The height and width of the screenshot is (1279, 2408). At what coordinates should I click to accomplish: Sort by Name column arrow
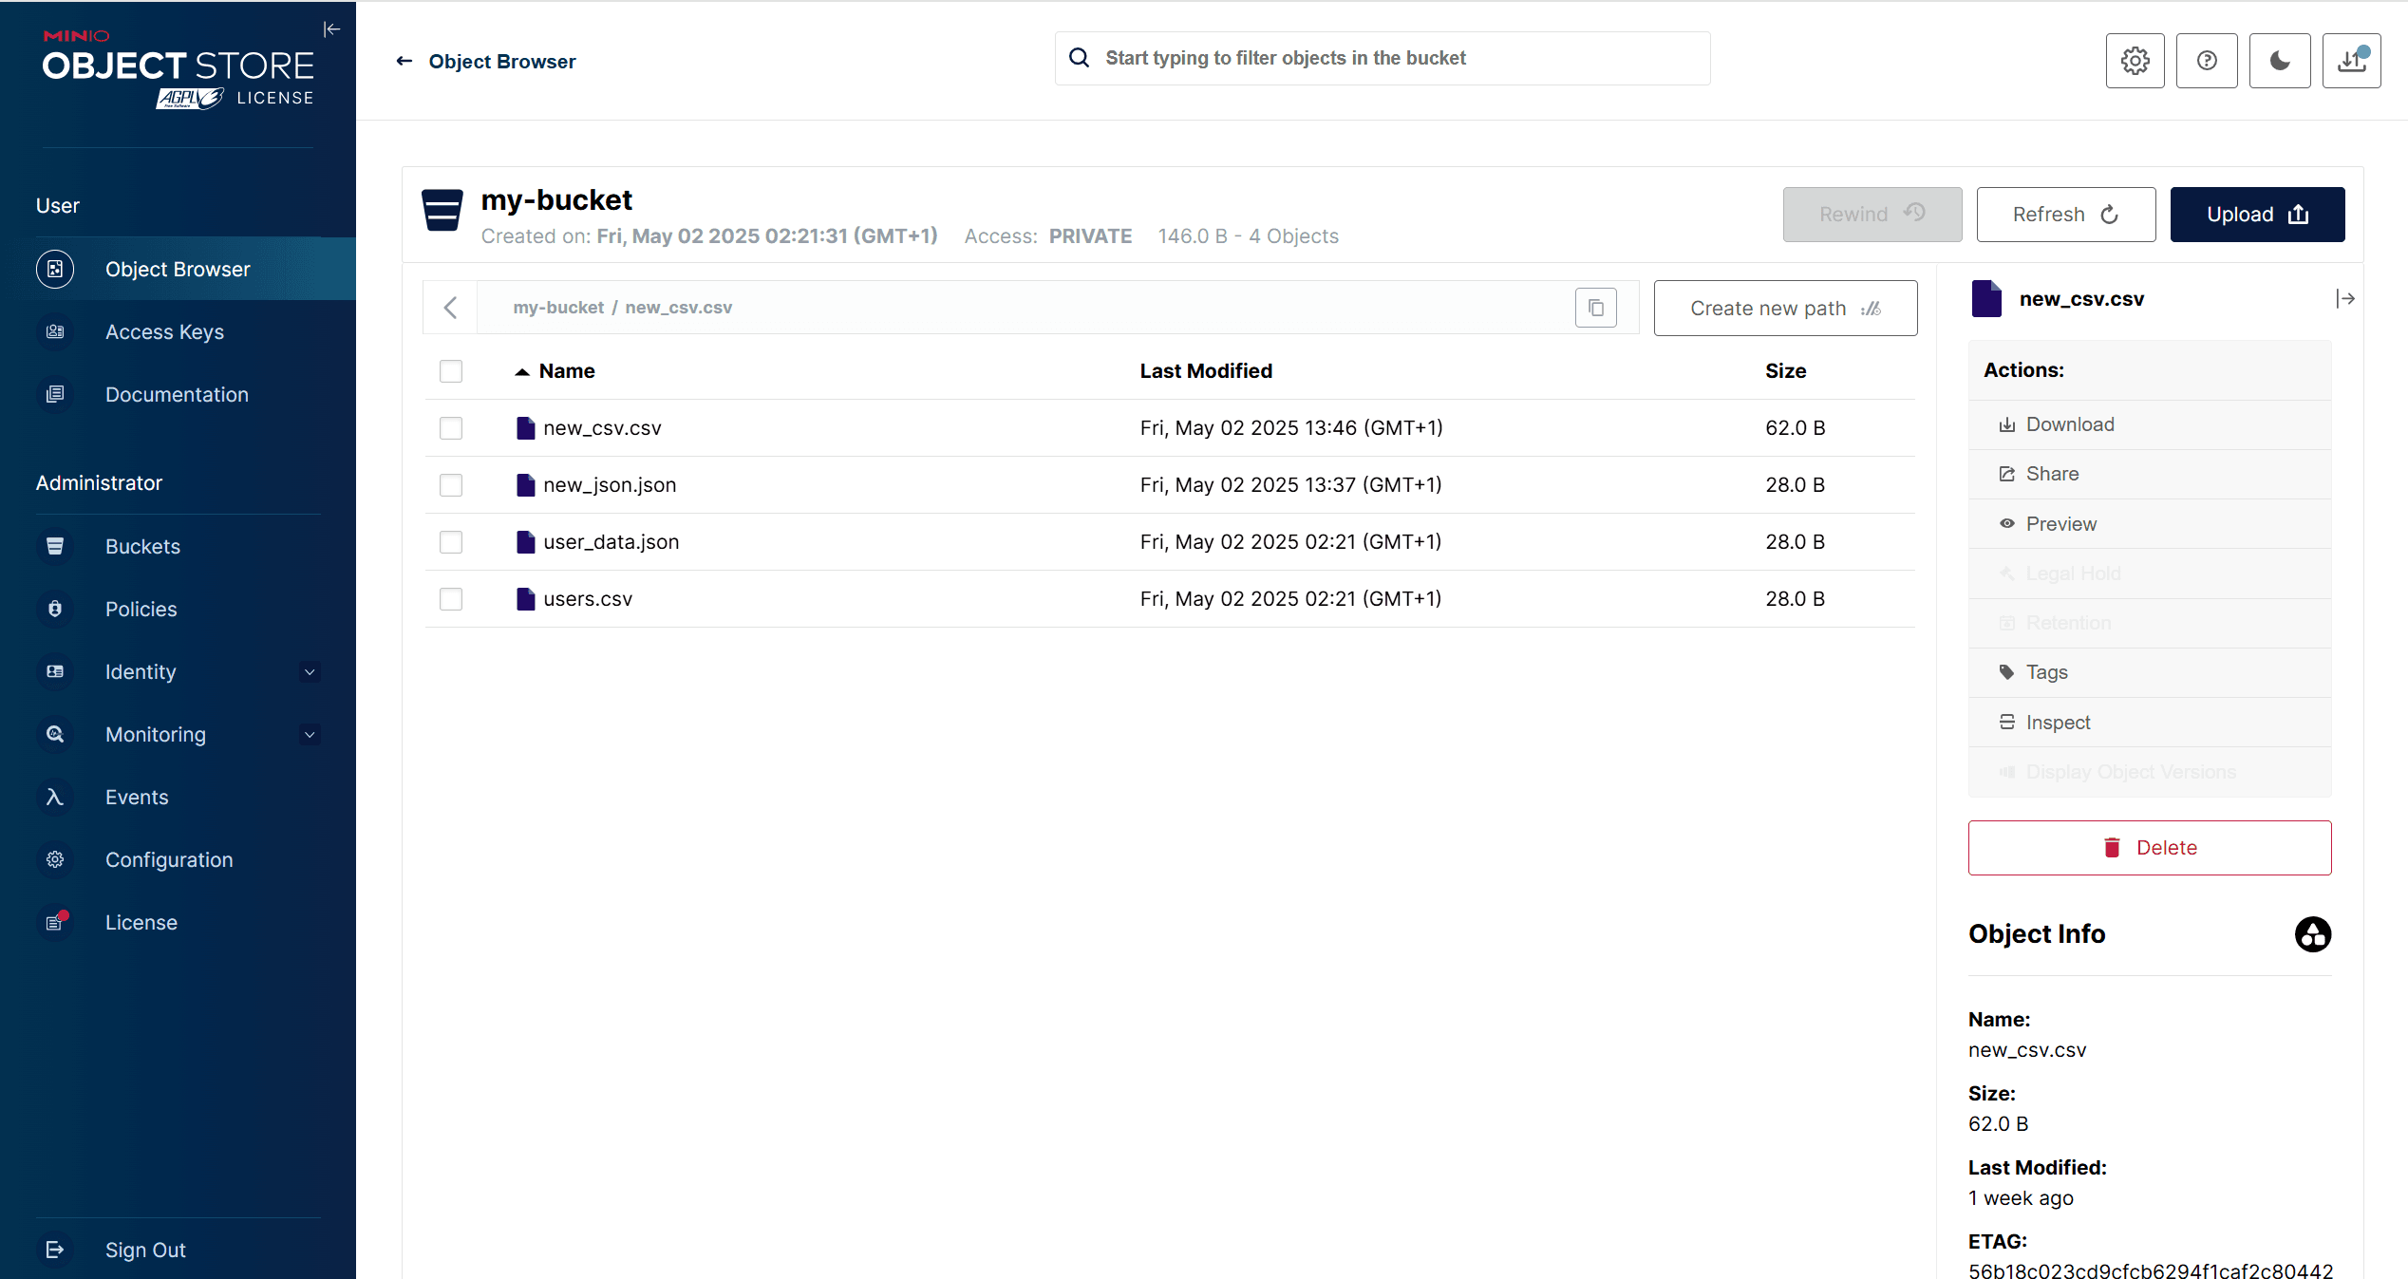(x=522, y=371)
